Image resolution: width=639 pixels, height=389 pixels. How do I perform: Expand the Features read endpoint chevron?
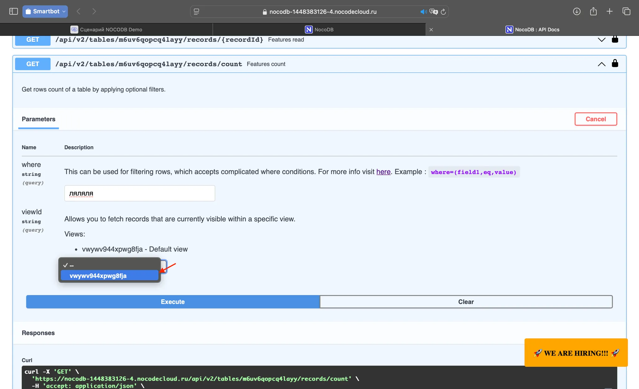click(x=601, y=40)
